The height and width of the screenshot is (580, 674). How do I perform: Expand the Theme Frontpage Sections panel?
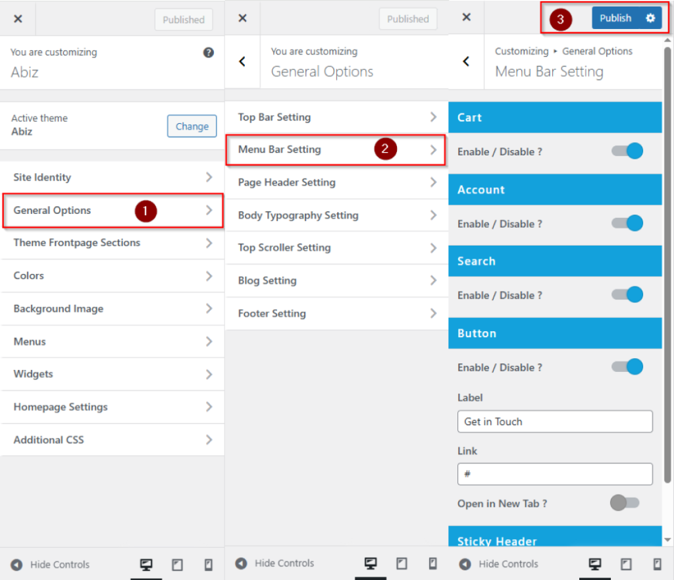click(113, 243)
